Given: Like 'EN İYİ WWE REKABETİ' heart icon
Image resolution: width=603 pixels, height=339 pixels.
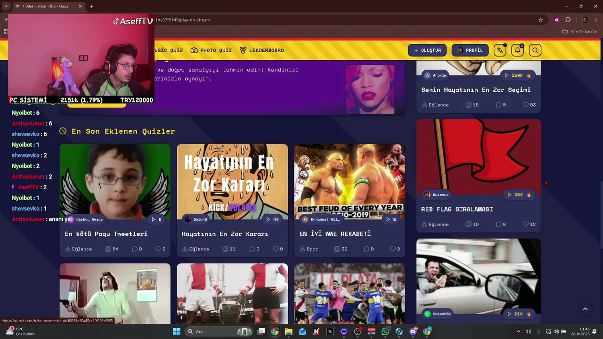Looking at the screenshot, I should (393, 249).
